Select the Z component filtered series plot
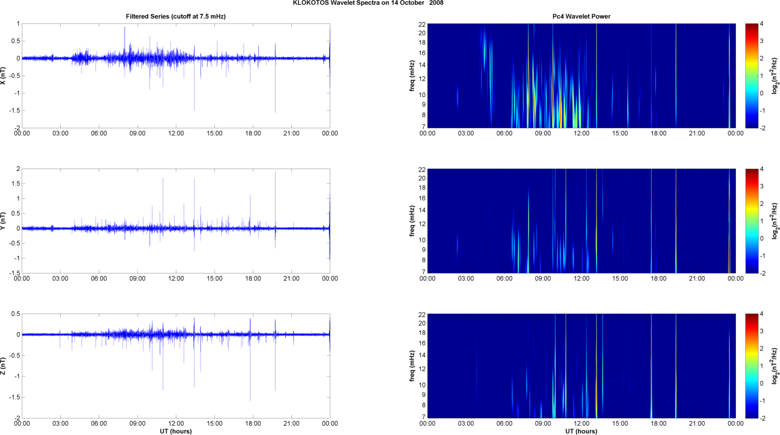This screenshot has width=780, height=435. point(175,365)
